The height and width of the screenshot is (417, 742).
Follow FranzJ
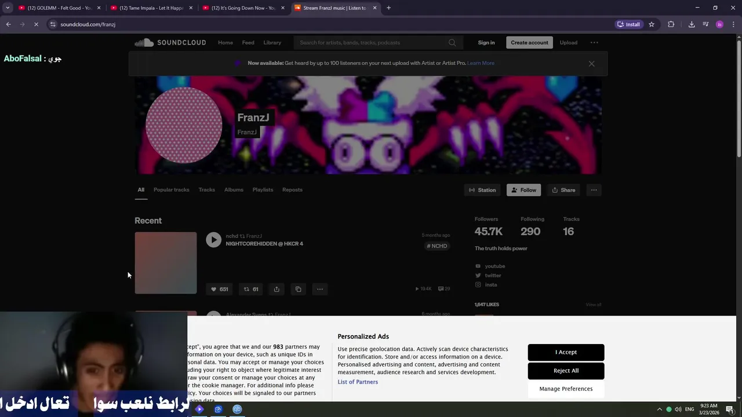[x=523, y=190]
